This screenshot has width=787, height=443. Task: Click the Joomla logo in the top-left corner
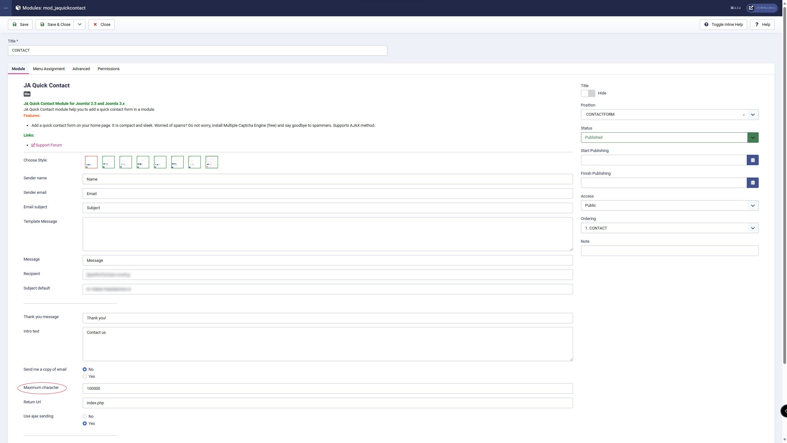pos(6,8)
